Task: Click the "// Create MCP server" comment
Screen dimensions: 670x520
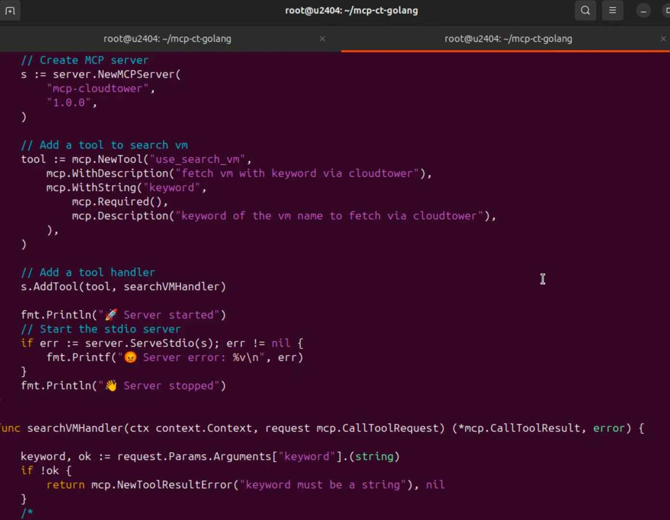Action: click(84, 60)
